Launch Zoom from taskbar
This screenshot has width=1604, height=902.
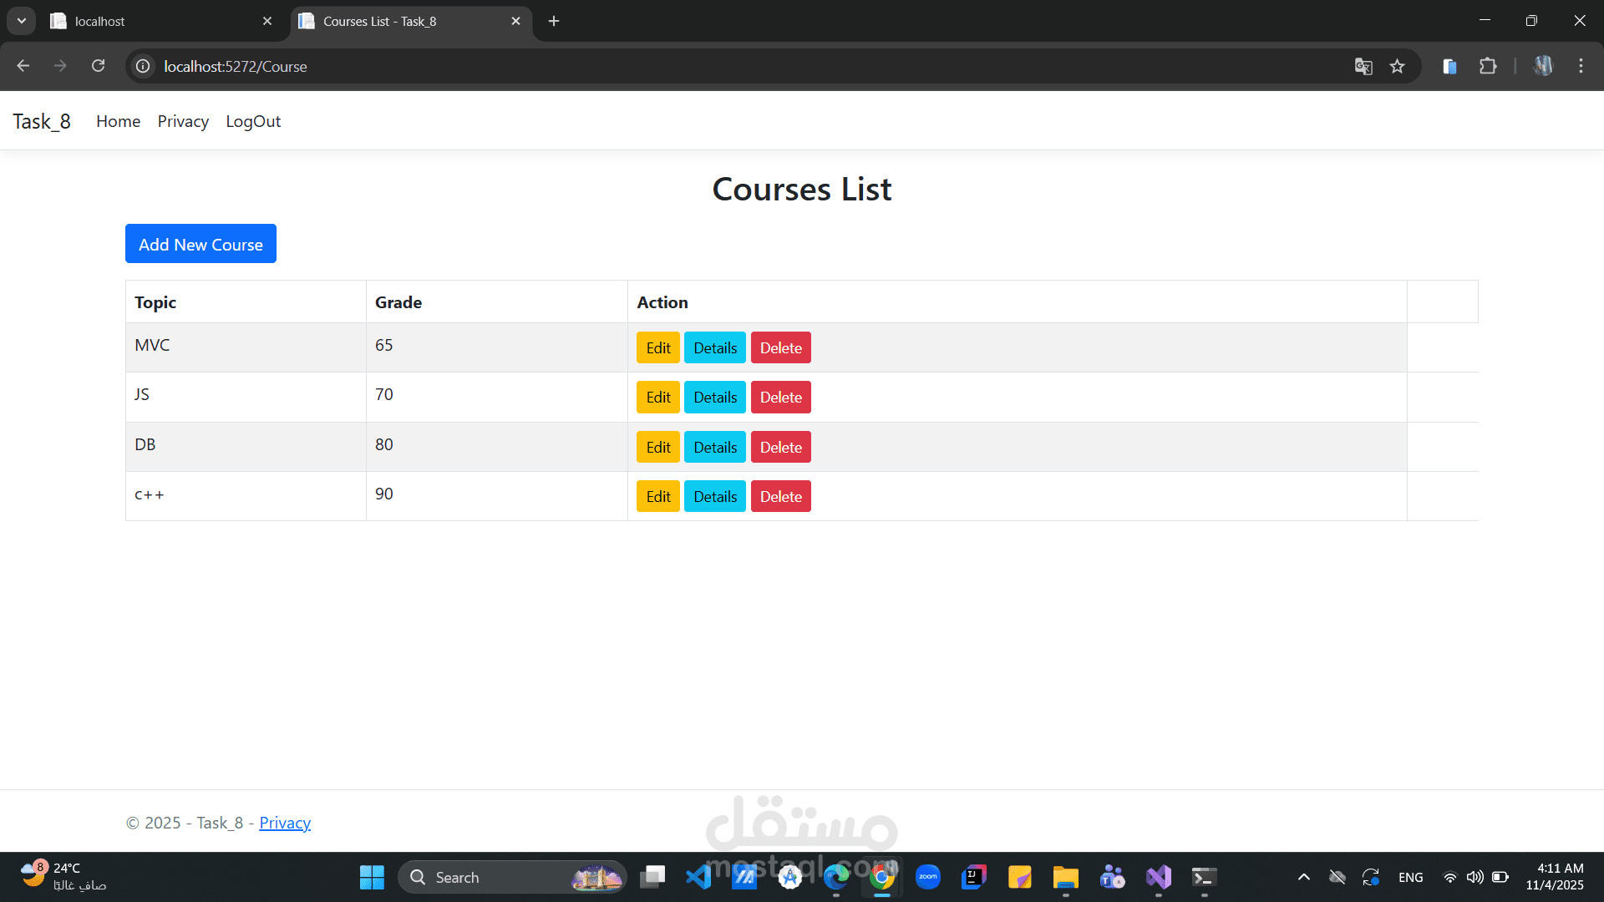coord(927,877)
